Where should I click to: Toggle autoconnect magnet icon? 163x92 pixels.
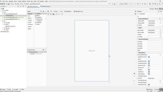[x=50, y=14]
